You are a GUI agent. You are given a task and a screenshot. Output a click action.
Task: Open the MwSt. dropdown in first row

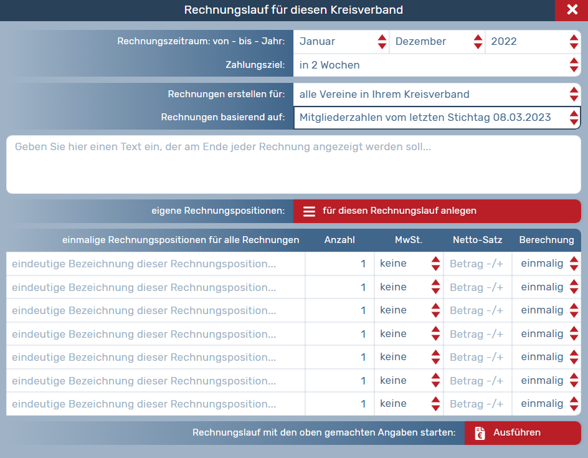[409, 264]
